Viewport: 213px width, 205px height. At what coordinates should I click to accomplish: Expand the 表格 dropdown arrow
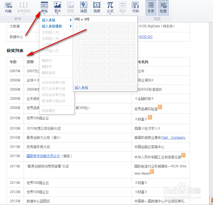44,14
